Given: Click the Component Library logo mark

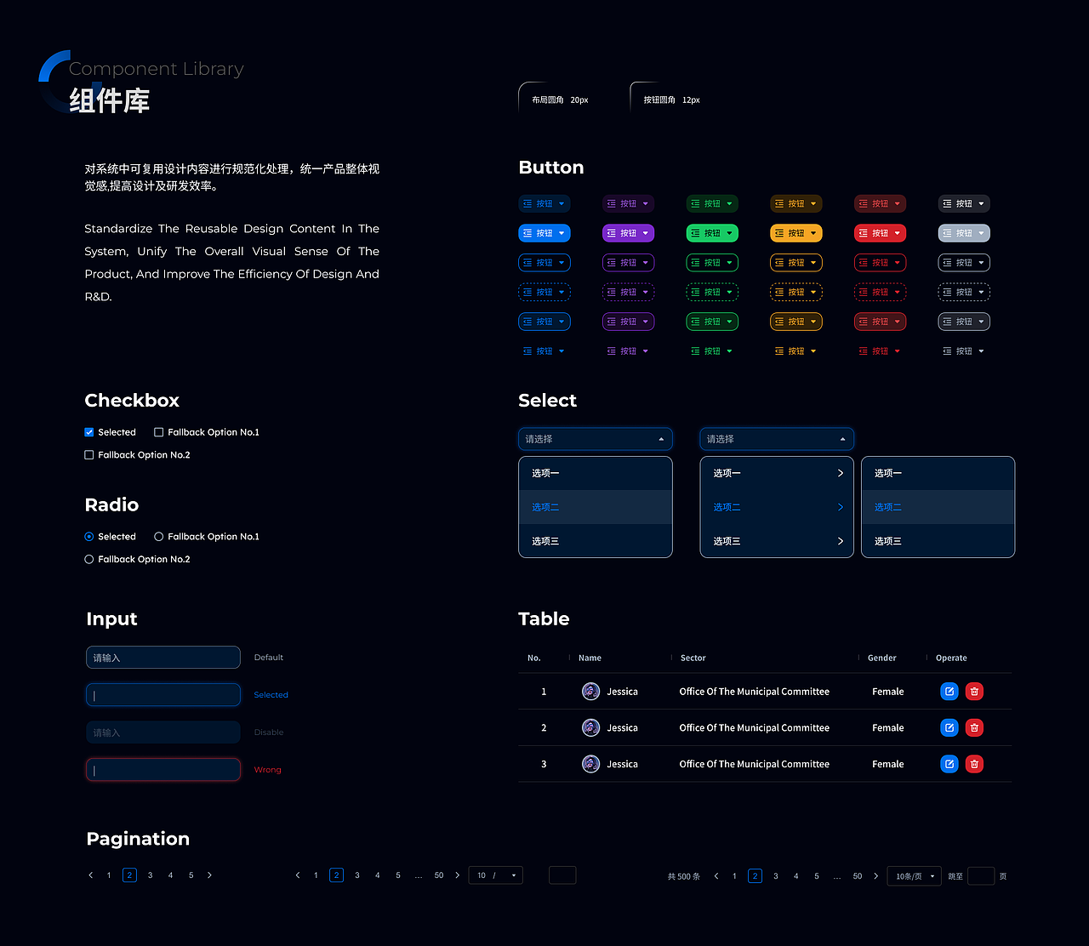Looking at the screenshot, I should [x=58, y=83].
